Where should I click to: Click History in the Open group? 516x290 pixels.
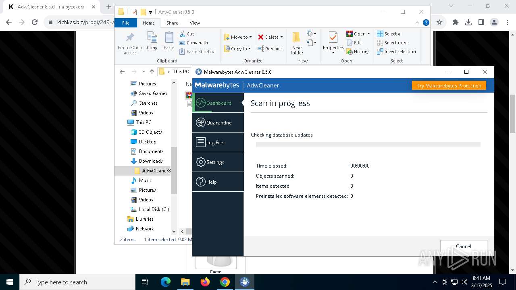pyautogui.click(x=358, y=52)
